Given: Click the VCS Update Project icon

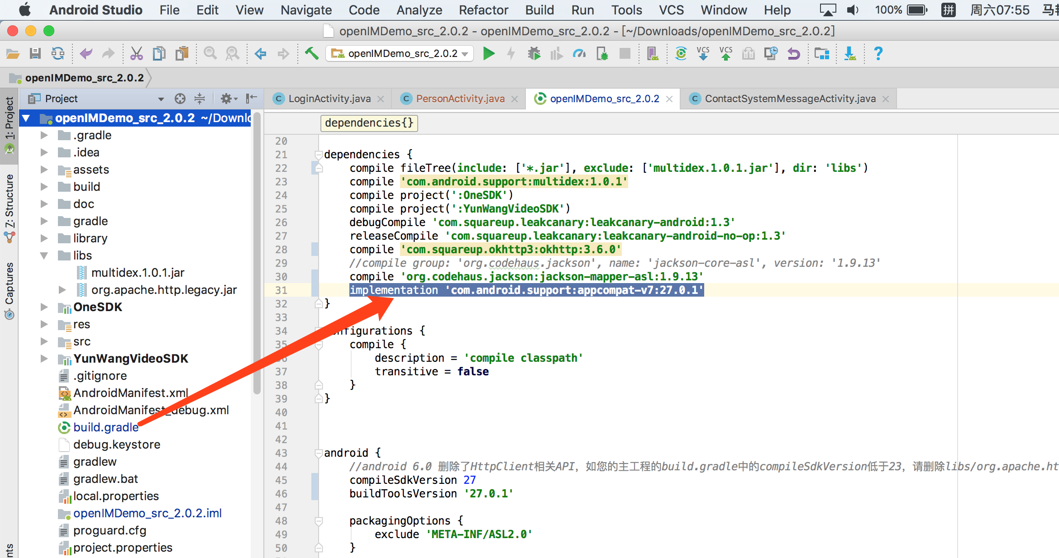Looking at the screenshot, I should (x=703, y=54).
